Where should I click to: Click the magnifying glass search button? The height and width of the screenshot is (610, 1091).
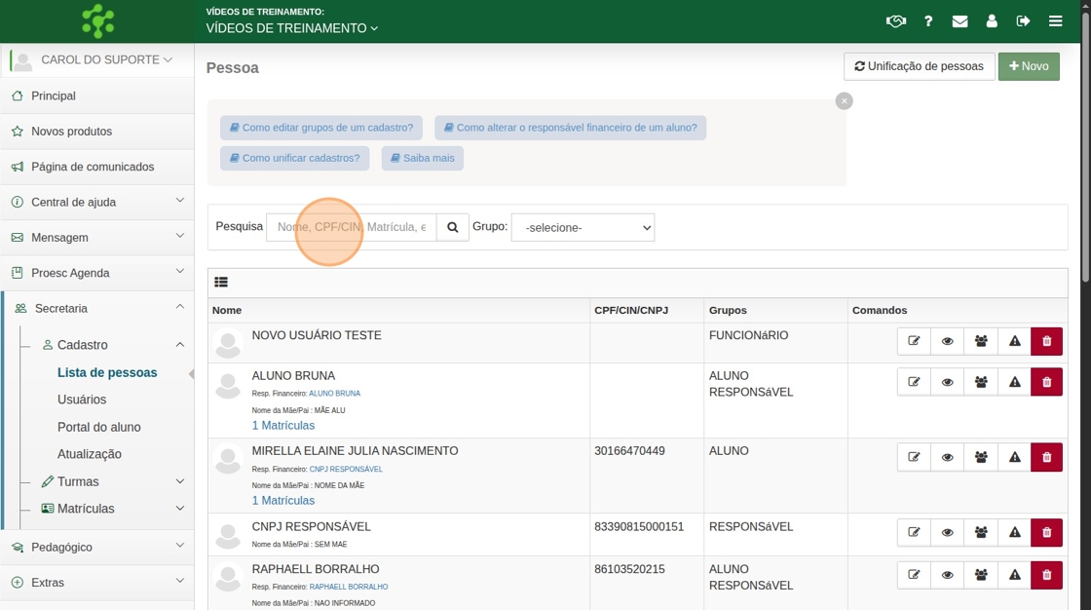(452, 227)
